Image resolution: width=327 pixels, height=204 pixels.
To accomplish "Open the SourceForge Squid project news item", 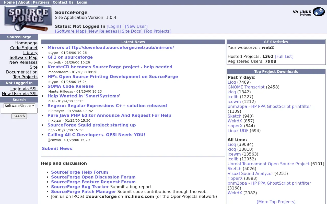I will 91,125.
